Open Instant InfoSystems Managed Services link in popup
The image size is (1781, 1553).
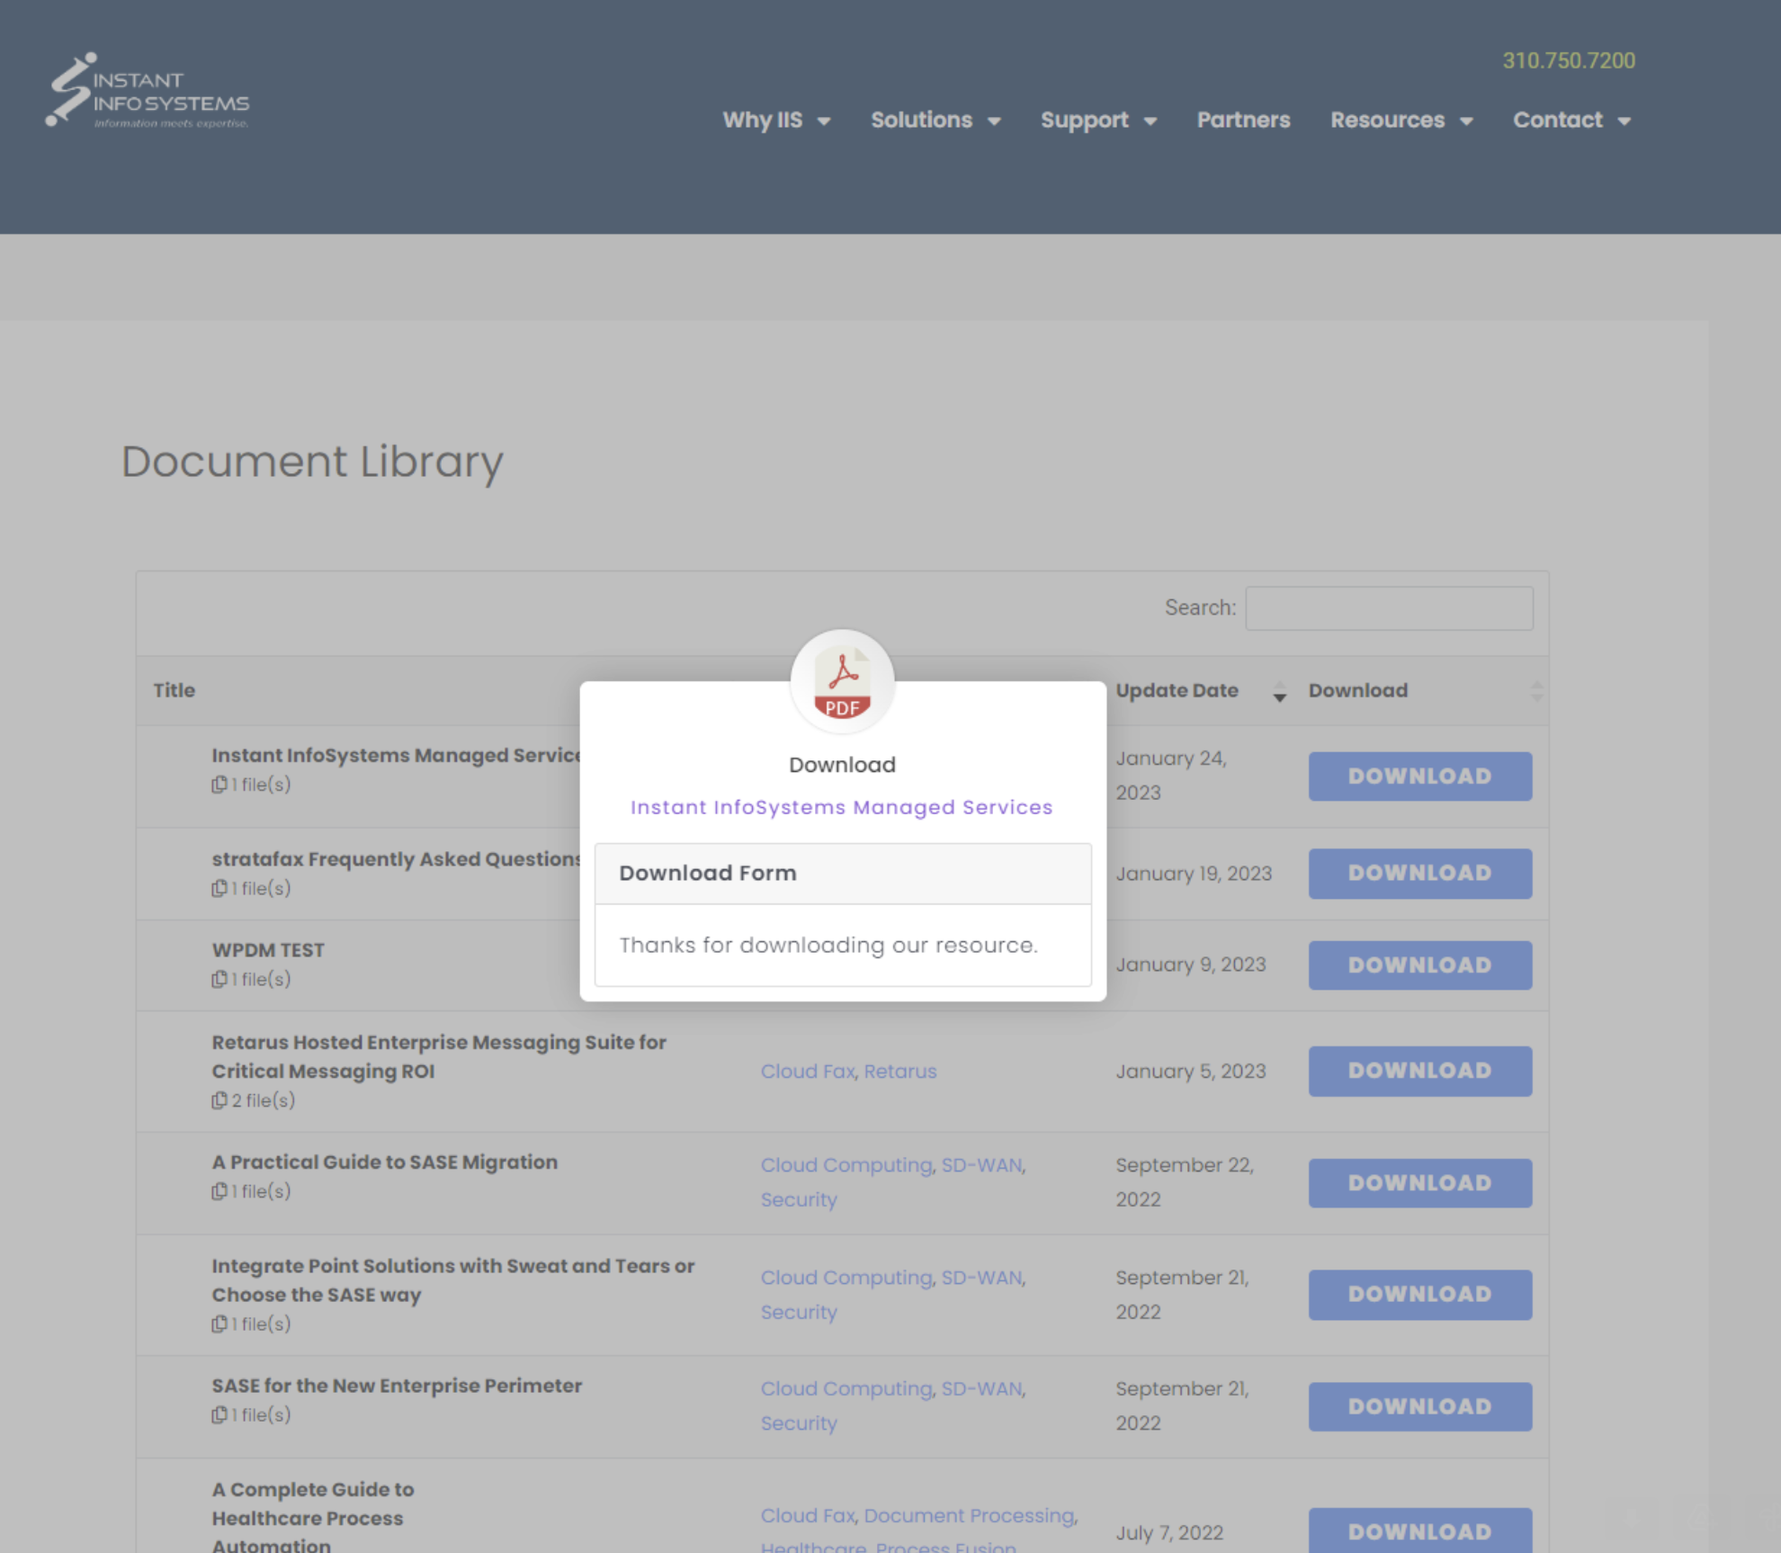[841, 807]
